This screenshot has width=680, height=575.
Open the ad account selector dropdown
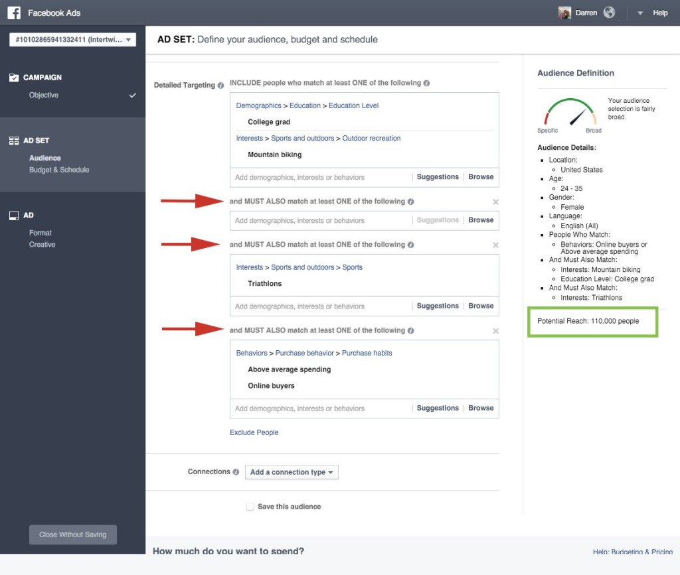click(72, 40)
